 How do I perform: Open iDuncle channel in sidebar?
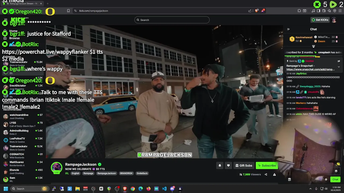coord(23,172)
